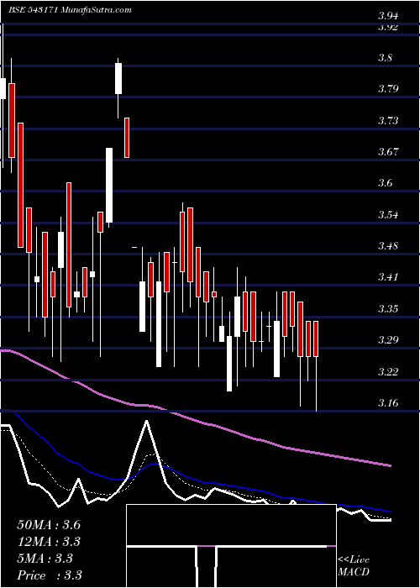420x588 pixels.
Task: Click the 3.48 price axis label
Action: pos(388,246)
